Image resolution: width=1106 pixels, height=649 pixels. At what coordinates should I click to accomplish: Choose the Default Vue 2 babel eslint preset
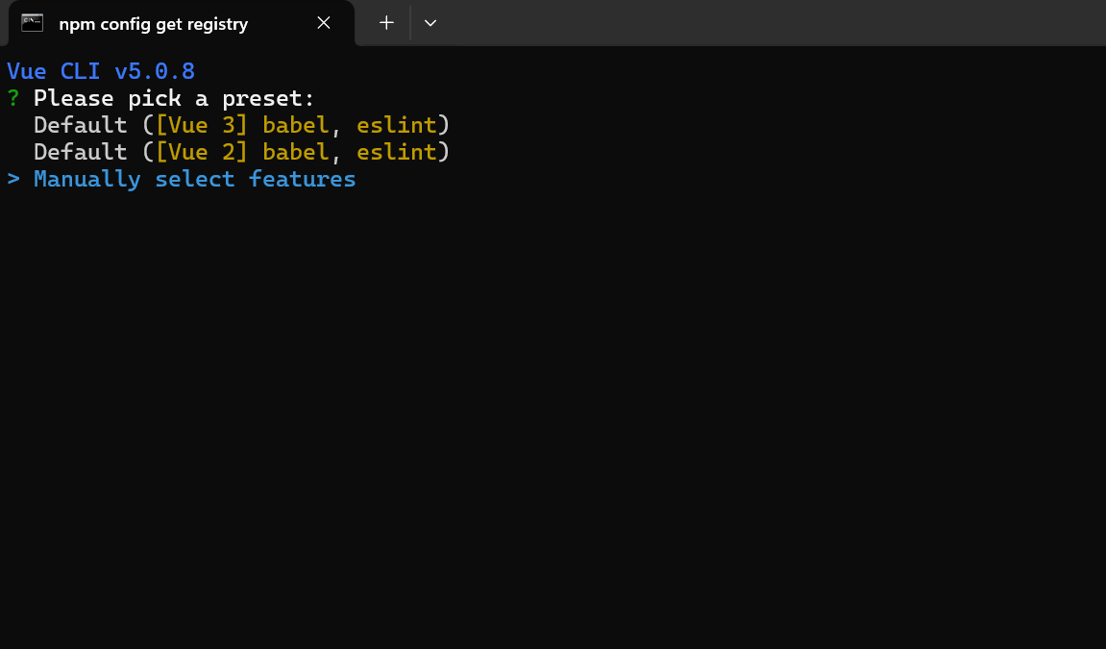(x=241, y=152)
